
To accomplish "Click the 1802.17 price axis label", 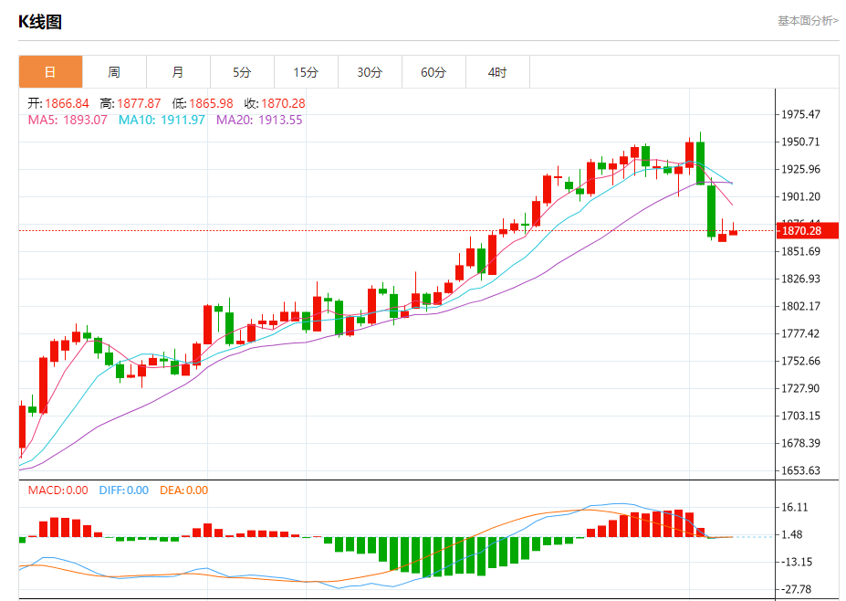I will pos(800,306).
